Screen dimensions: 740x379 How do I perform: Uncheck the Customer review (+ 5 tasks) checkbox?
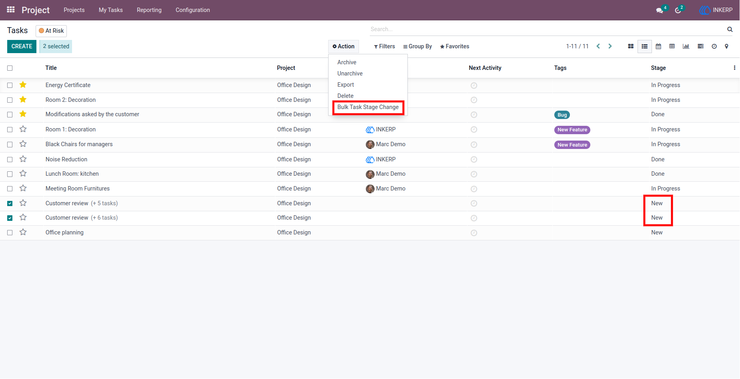click(10, 203)
